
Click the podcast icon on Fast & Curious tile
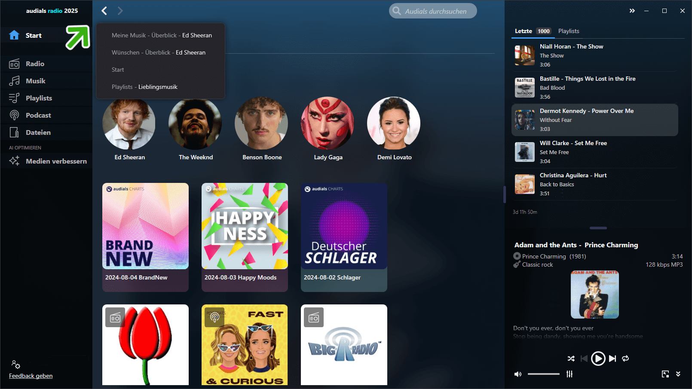(214, 317)
